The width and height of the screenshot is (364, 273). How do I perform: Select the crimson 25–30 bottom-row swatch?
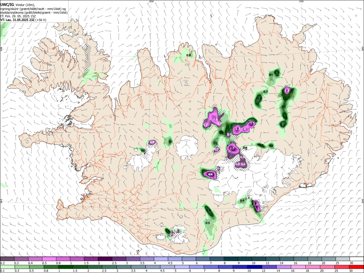pos(342,267)
